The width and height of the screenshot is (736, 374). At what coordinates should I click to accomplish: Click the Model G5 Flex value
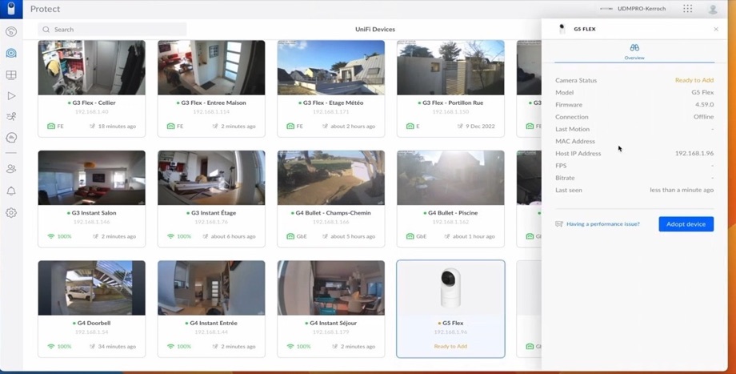tap(702, 92)
